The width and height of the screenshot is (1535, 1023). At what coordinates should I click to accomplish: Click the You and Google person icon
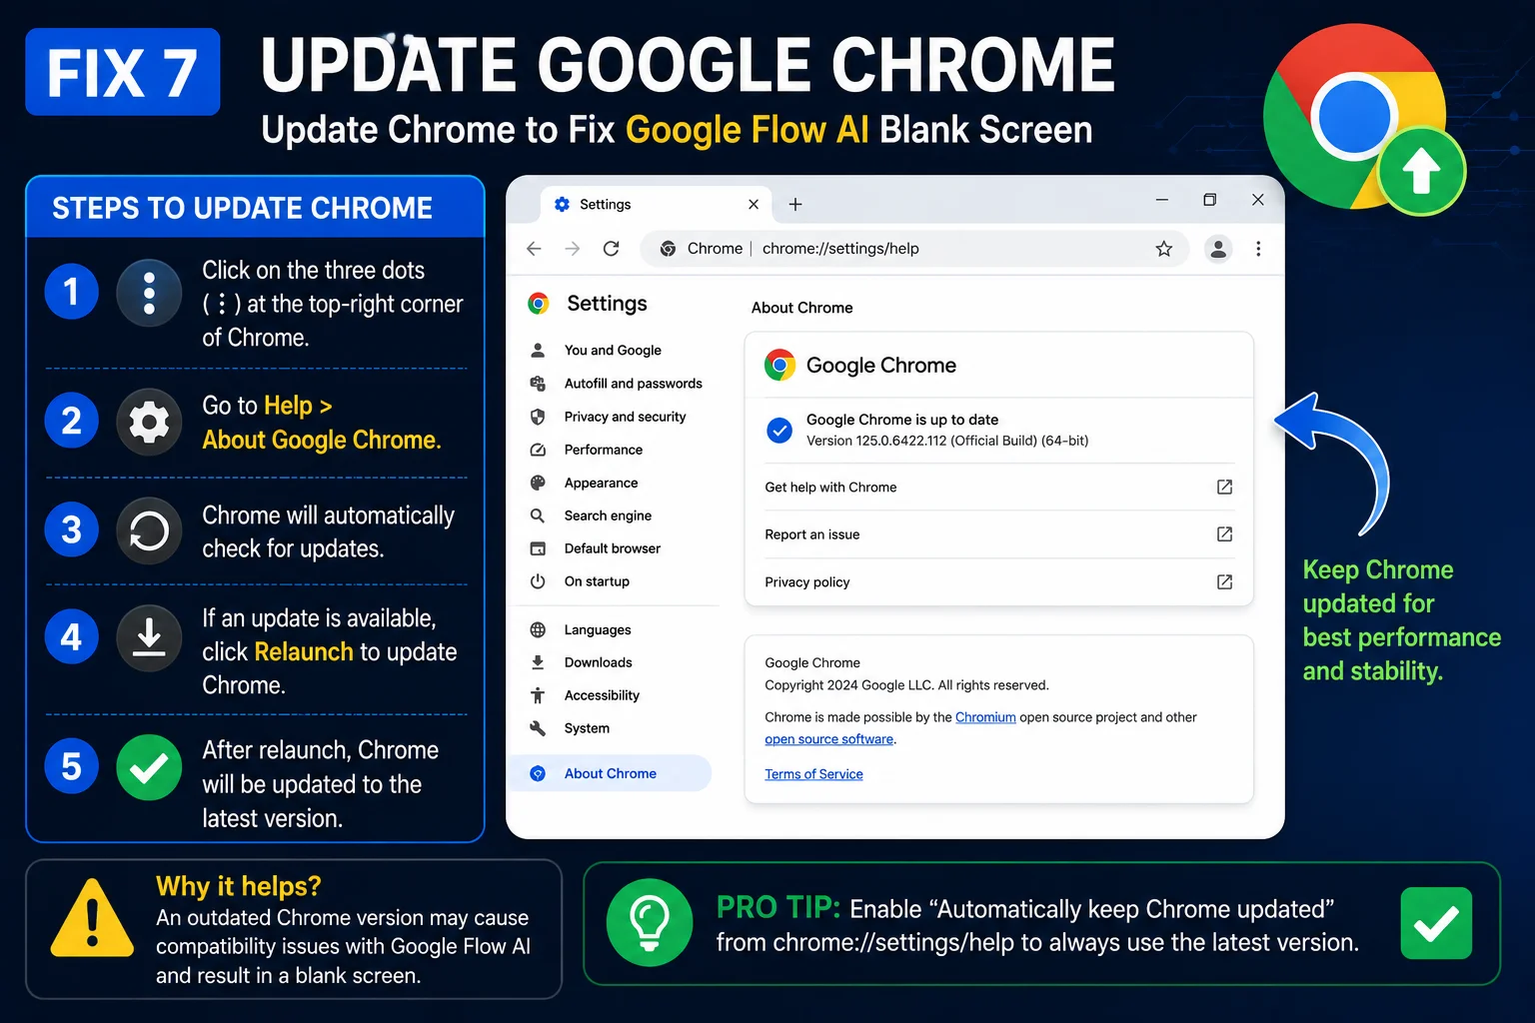click(538, 351)
